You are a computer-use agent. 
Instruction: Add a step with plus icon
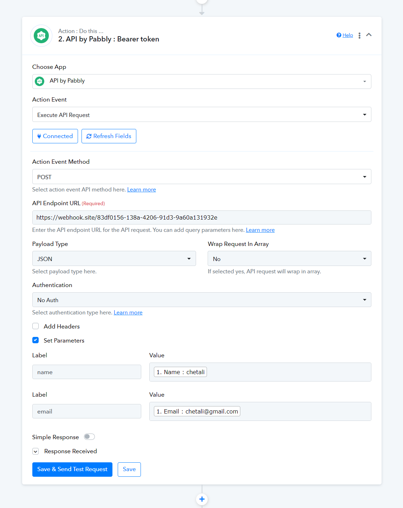[202, 499]
